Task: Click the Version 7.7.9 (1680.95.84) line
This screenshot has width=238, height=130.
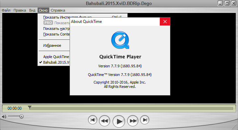Action: pyautogui.click(x=120, y=66)
